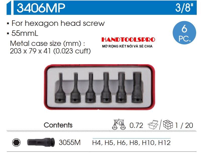
Task: Click the stacked cartons cube icon
Action: point(168,125)
